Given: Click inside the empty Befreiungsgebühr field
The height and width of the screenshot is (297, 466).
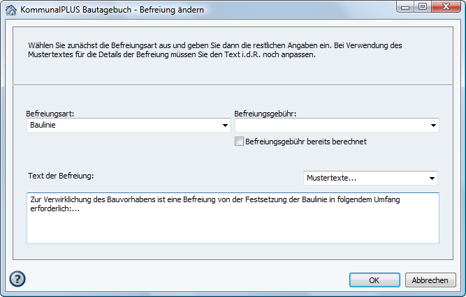Looking at the screenshot, I should click(330, 125).
